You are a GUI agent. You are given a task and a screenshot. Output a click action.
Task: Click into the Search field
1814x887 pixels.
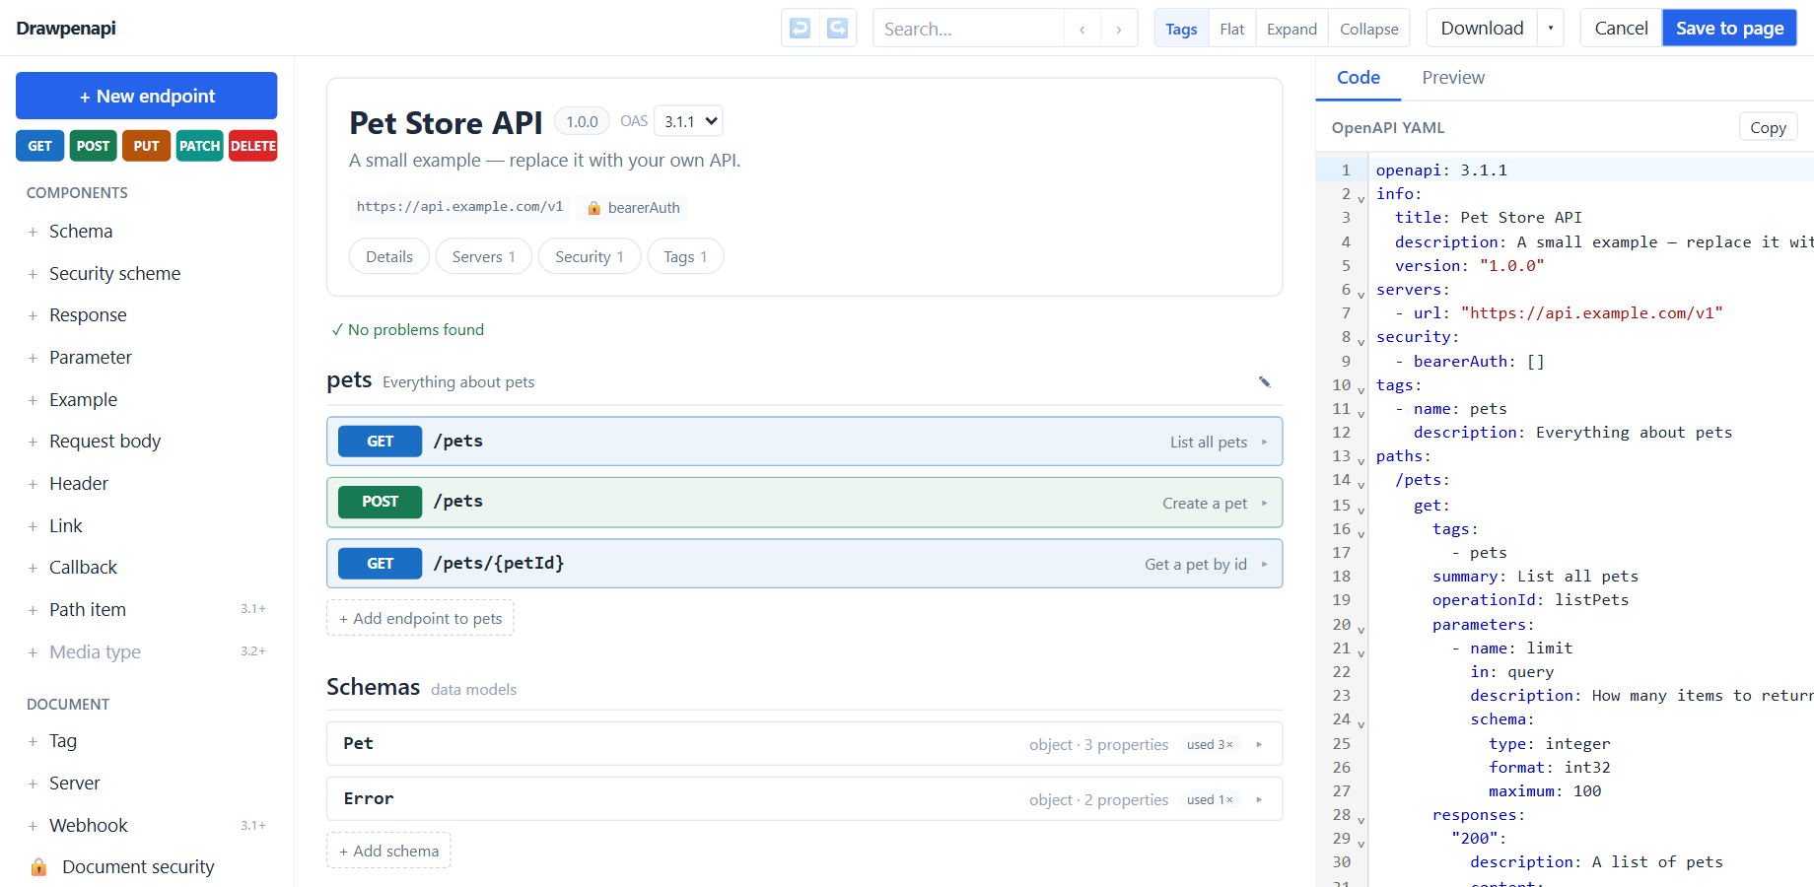[x=969, y=29]
